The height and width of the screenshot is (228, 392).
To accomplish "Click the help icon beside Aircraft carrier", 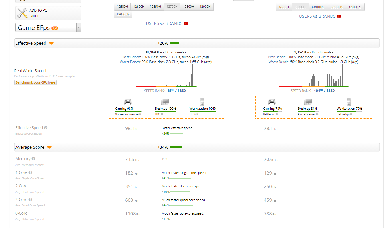I will click(x=317, y=114).
